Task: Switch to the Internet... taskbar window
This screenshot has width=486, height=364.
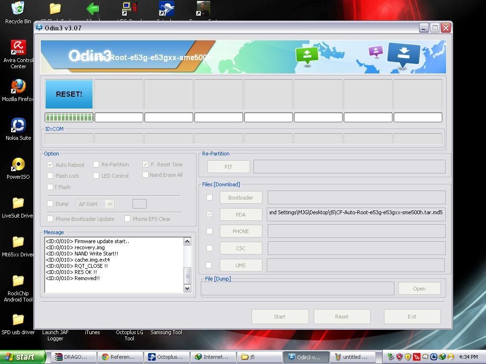Action: click(x=213, y=357)
